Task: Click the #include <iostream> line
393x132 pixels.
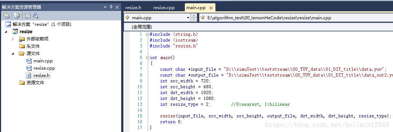Action: coord(174,40)
